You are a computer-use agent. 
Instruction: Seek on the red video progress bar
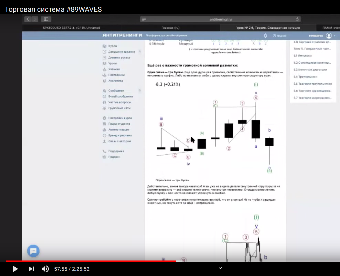point(105,261)
